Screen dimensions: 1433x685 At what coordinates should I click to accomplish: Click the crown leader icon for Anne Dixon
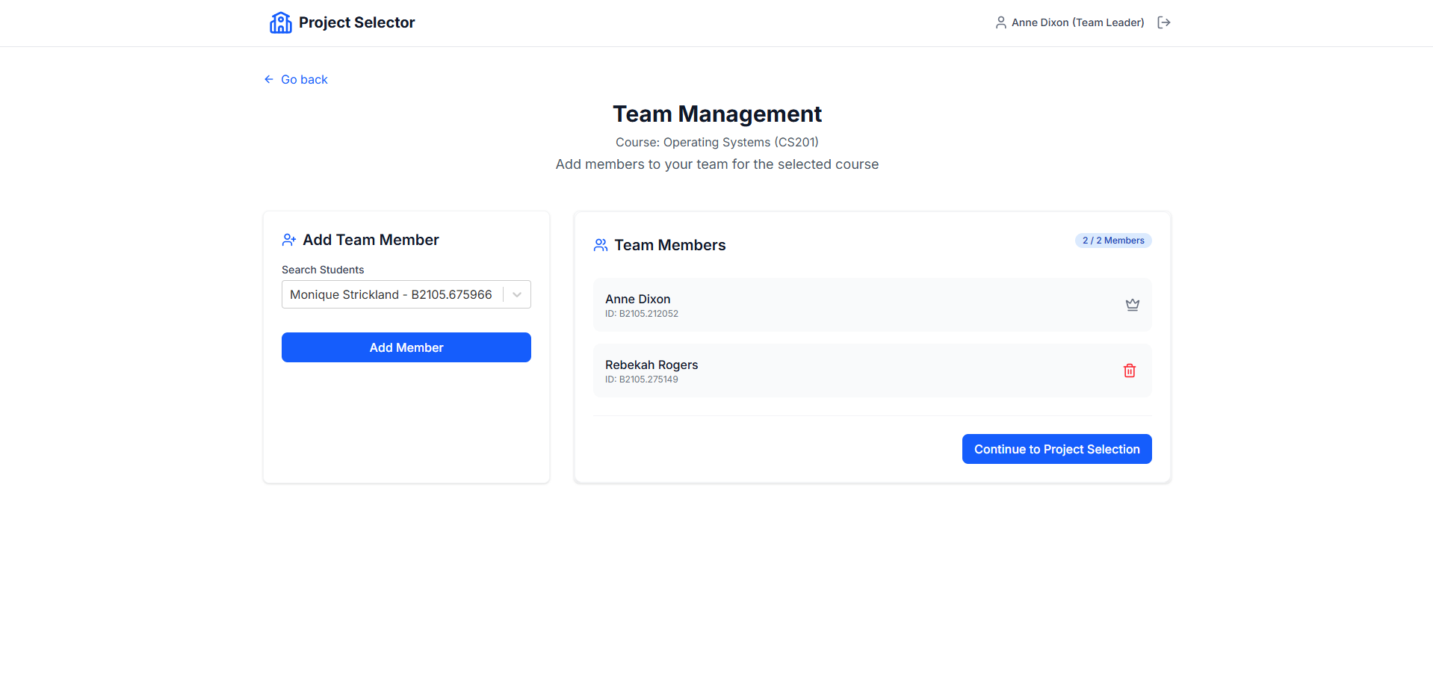[1133, 305]
